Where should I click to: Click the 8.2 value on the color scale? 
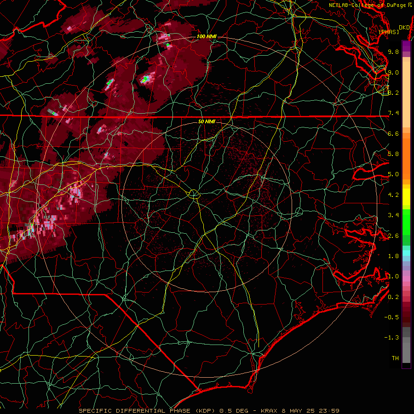(x=393, y=92)
